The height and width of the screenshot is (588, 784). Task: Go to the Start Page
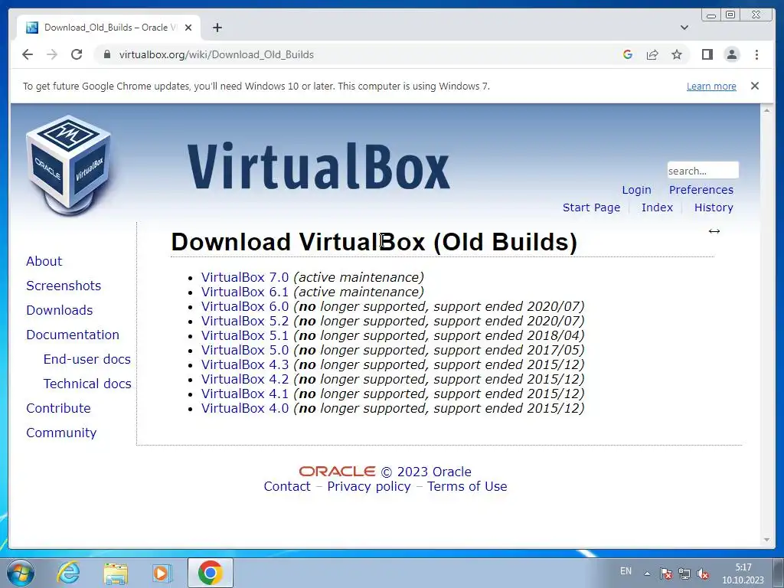[x=591, y=207]
